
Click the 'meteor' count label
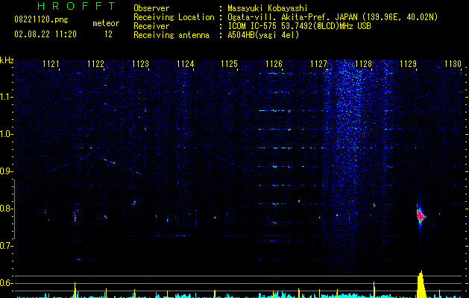coord(106,23)
